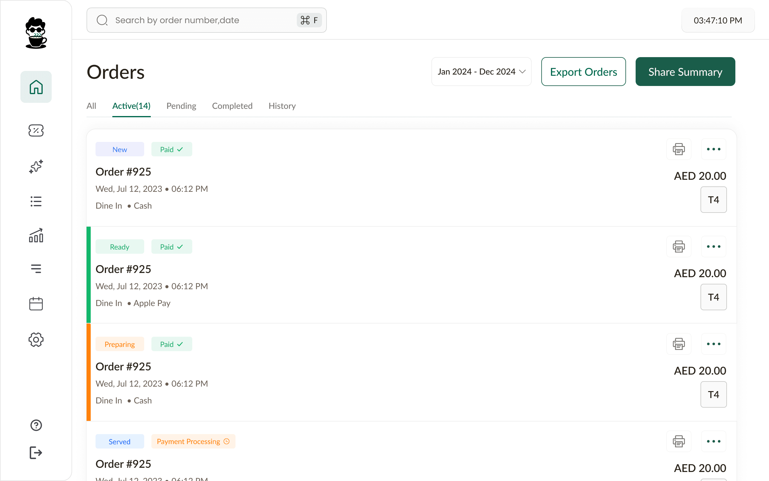
Task: Open the Jan 2024 - Dec 2024 date selector
Action: pos(481,72)
